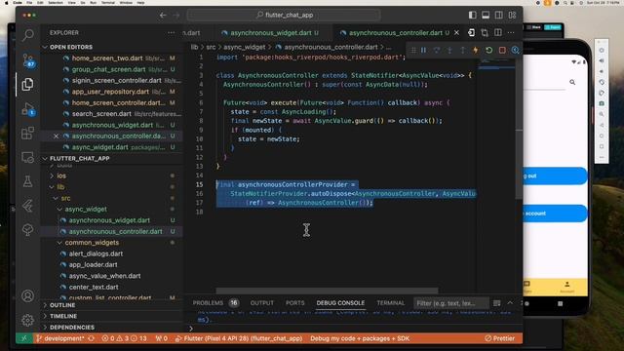The image size is (624, 351).
Task: Click the flutter_chat_app command center search
Action: [284, 16]
